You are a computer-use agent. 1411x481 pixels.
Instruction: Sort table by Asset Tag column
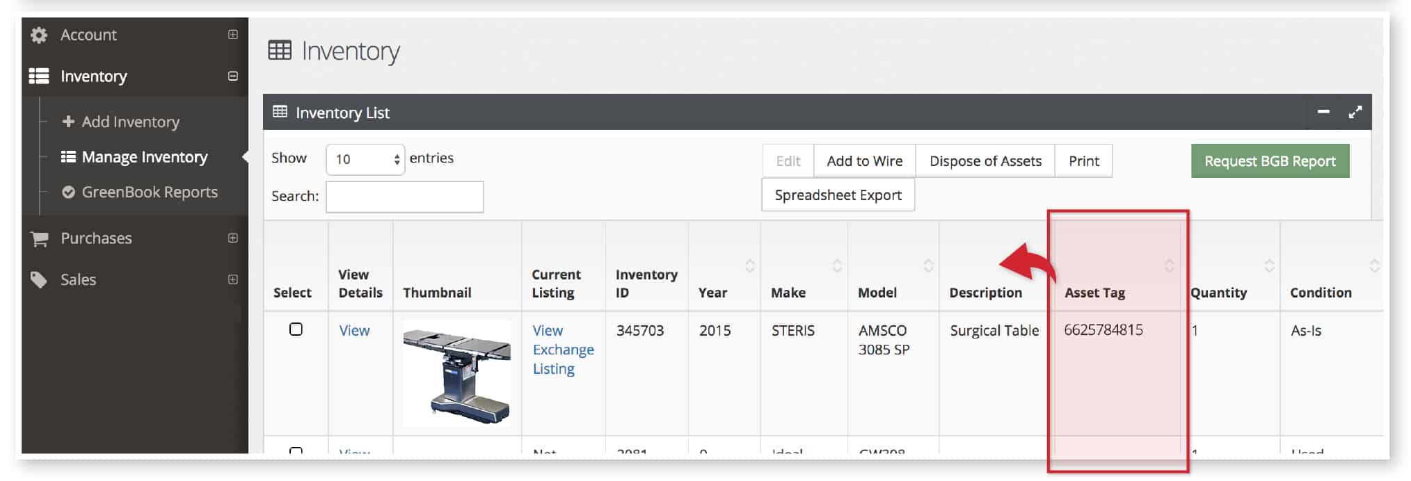tap(1170, 266)
